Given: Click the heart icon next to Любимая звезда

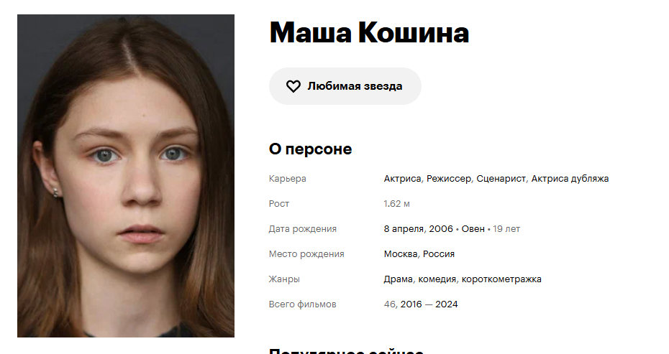Looking at the screenshot, I should pos(293,86).
